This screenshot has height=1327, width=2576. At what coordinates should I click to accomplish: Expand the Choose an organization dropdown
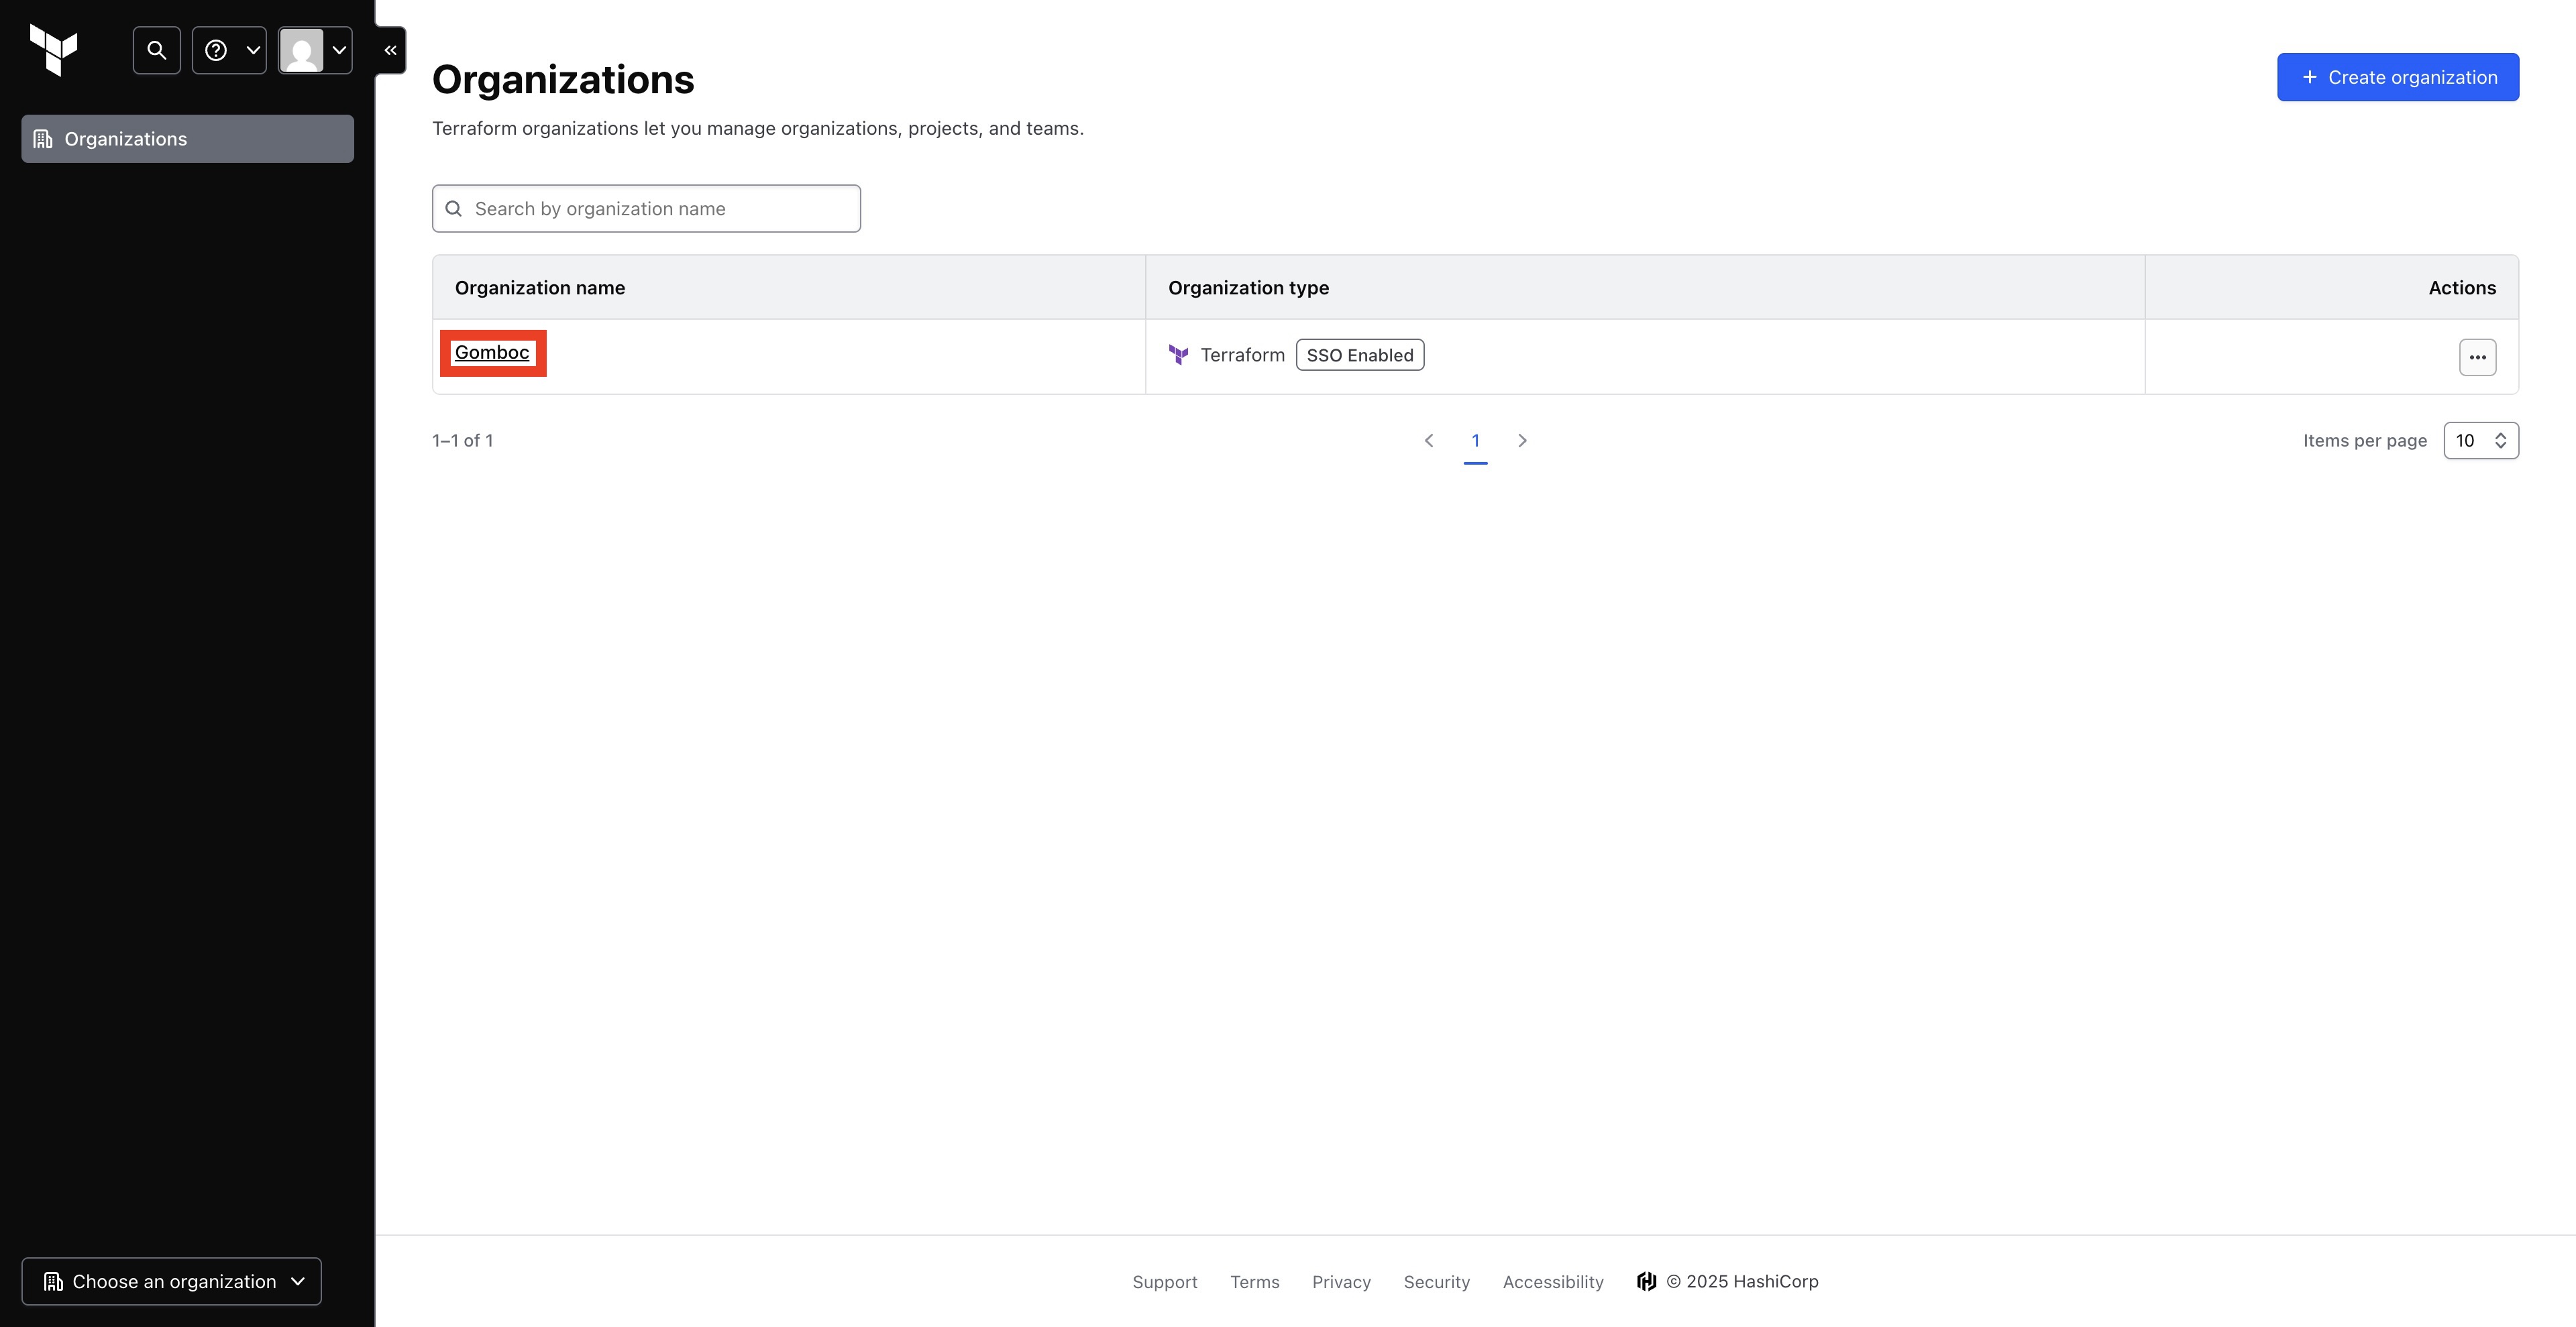click(x=172, y=1281)
